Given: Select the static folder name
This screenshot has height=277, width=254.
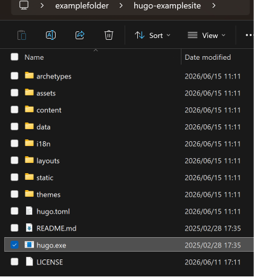Looking at the screenshot, I should pyautogui.click(x=45, y=178).
